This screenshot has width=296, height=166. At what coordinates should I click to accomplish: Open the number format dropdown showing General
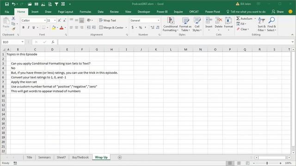[158, 20]
